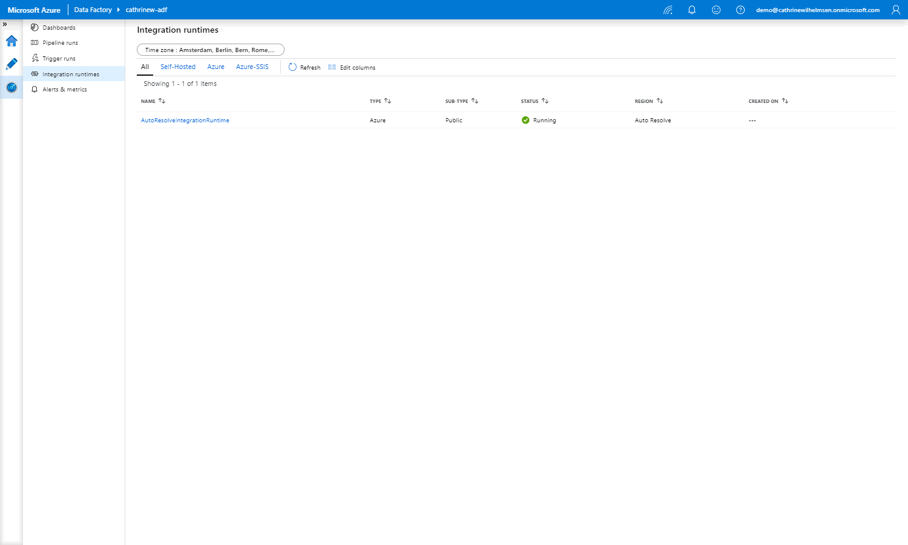The height and width of the screenshot is (545, 908).
Task: Open the help question mark icon
Action: point(740,10)
